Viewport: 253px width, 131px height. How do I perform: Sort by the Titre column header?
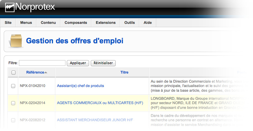(124, 72)
